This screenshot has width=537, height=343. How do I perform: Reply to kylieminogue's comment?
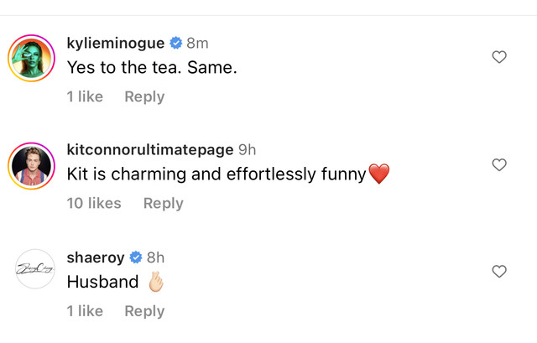click(x=144, y=97)
